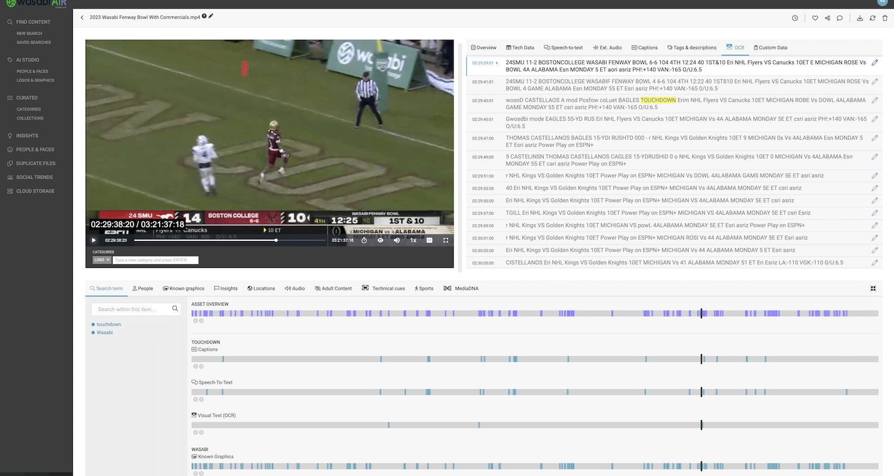Open comments with the speech bubble icon
Viewport: 894px width, 476px height.
click(x=839, y=18)
